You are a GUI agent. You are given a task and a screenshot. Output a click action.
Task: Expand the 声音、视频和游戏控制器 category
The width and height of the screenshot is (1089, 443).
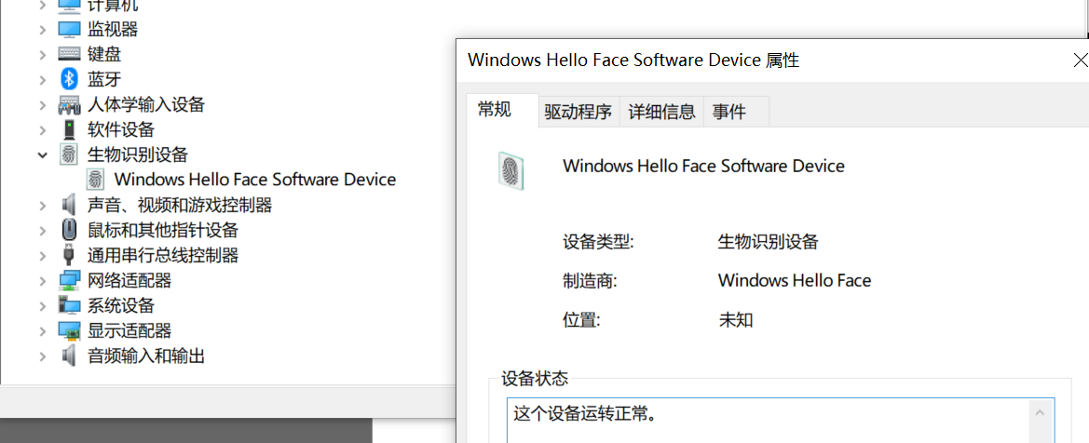pos(43,205)
